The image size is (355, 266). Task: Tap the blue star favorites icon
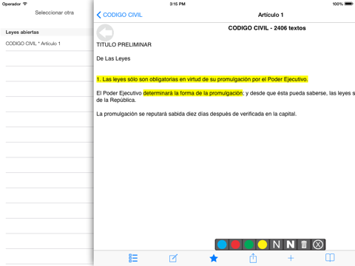(214, 258)
